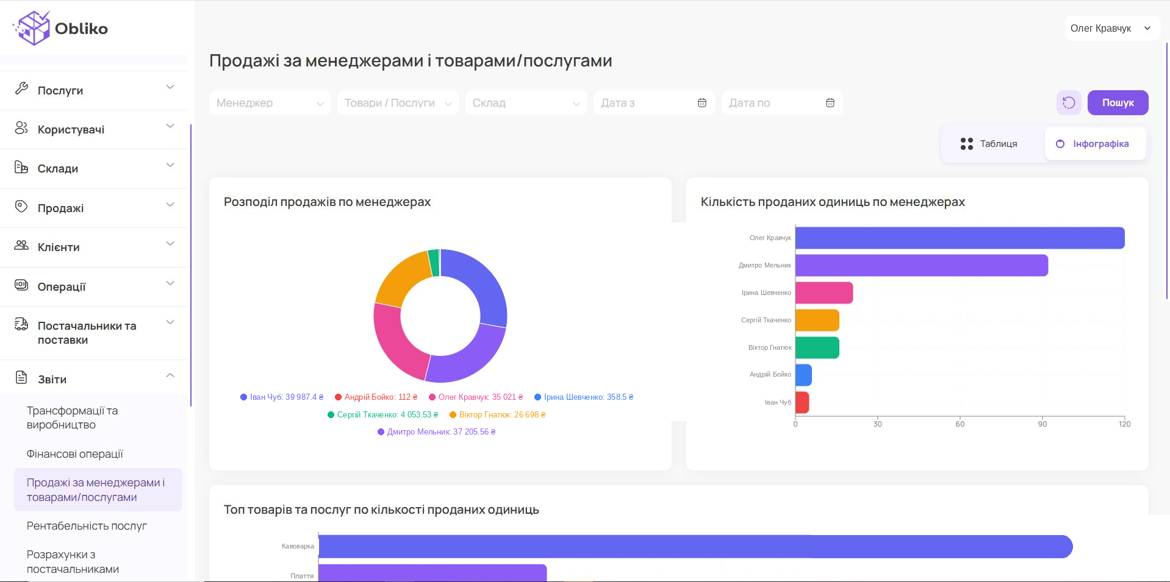Open Рентабельність послуг report
Image resolution: width=1170 pixels, height=582 pixels.
click(x=98, y=526)
